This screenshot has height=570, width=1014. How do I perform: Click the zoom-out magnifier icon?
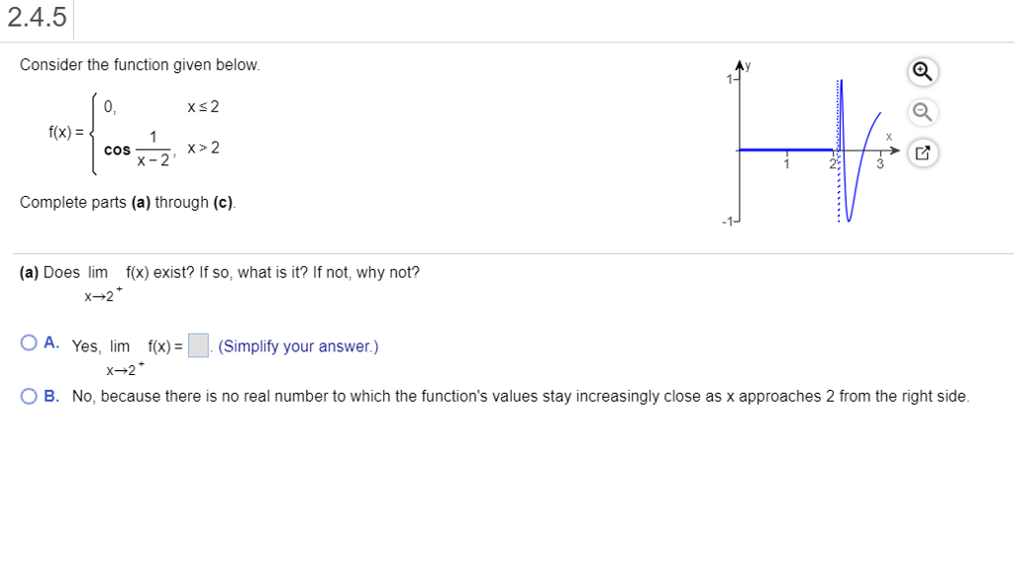921,112
